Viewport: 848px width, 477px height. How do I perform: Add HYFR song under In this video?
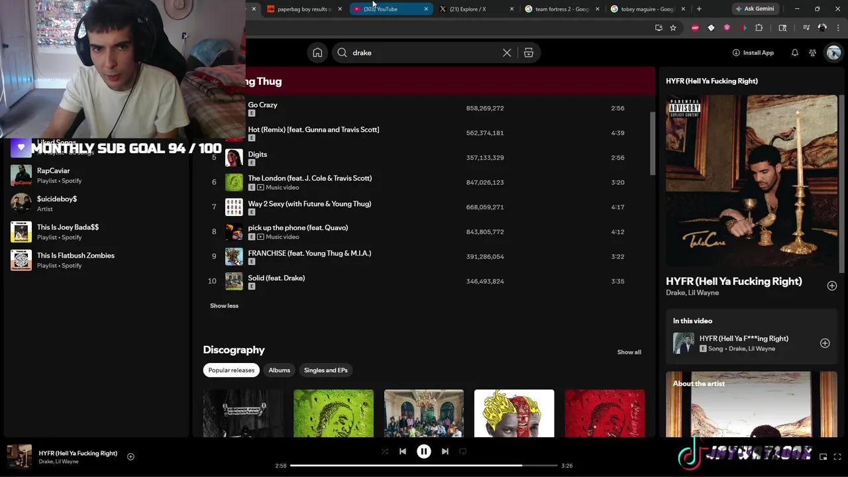825,343
